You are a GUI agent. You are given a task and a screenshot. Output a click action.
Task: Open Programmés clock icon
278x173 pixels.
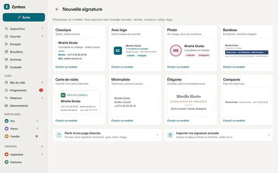7,90
